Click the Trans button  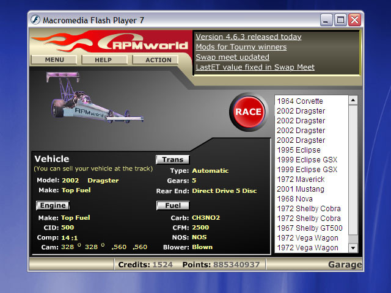(x=172, y=159)
